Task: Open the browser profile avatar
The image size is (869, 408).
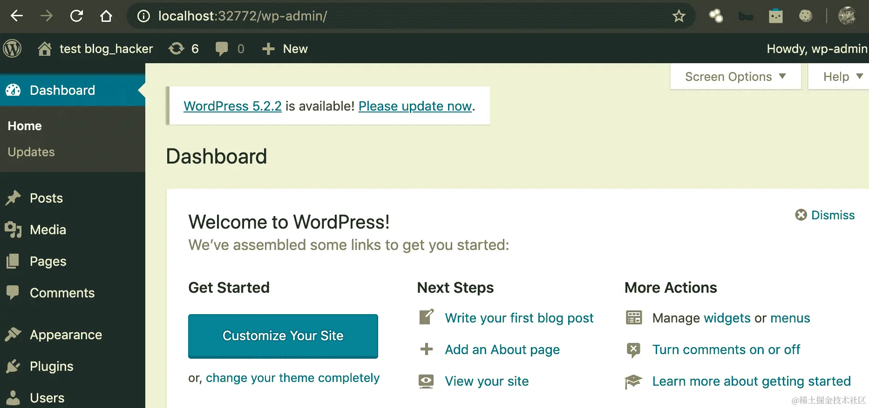Action: click(847, 16)
